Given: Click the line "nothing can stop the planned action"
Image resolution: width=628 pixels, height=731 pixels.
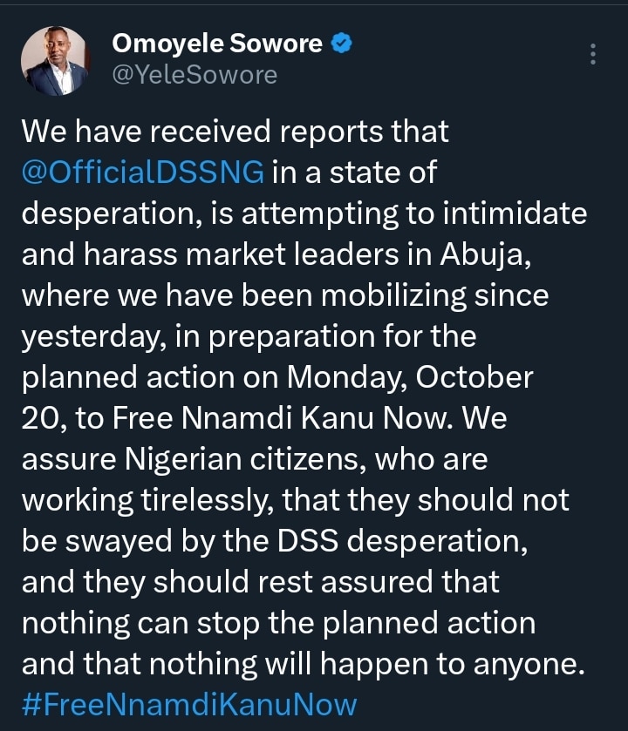Looking at the screenshot, I should point(278,623).
